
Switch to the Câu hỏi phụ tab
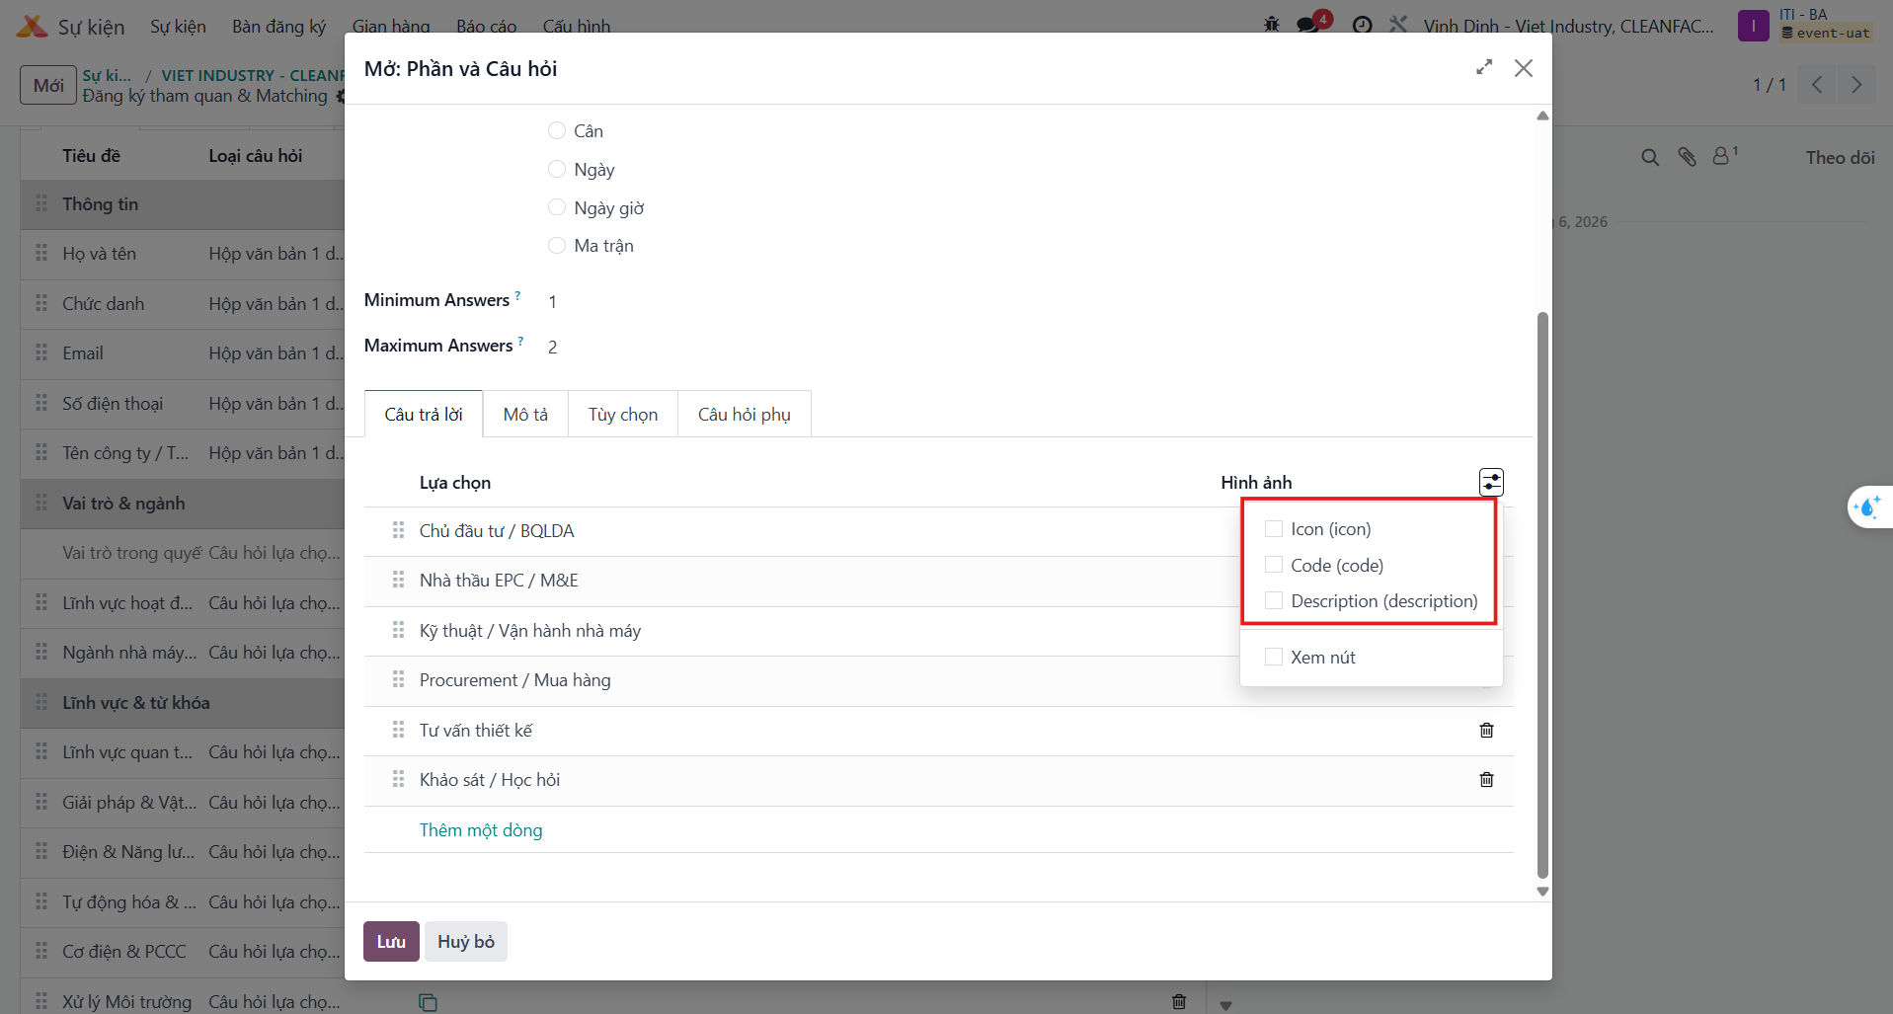pos(745,414)
